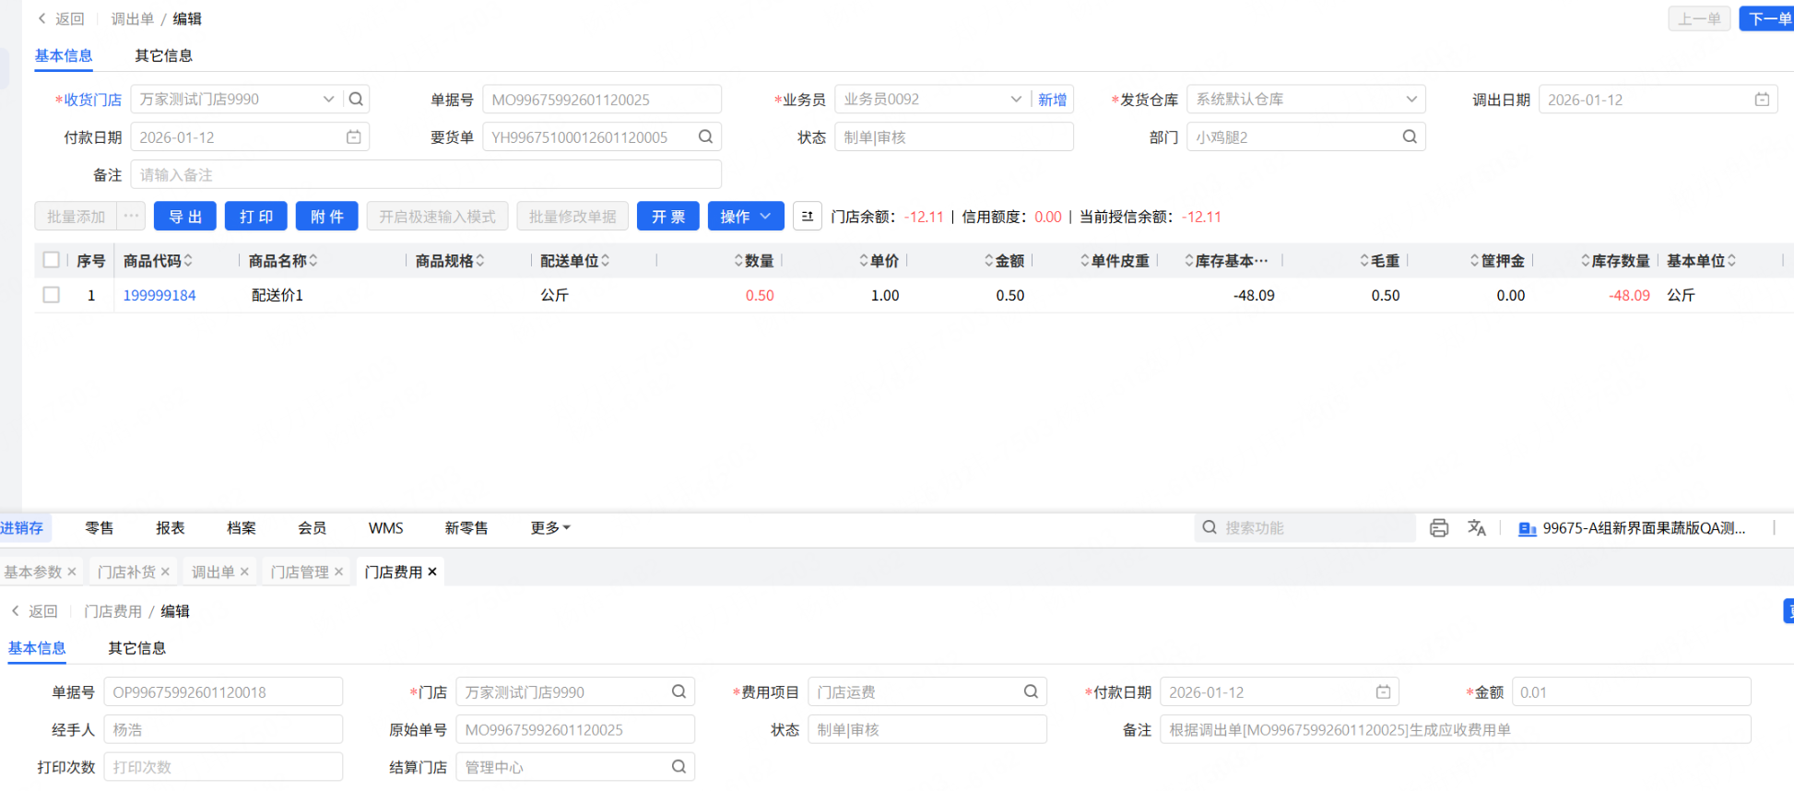Click search icon beside 收货门店 field
This screenshot has width=1794, height=791.
(356, 100)
